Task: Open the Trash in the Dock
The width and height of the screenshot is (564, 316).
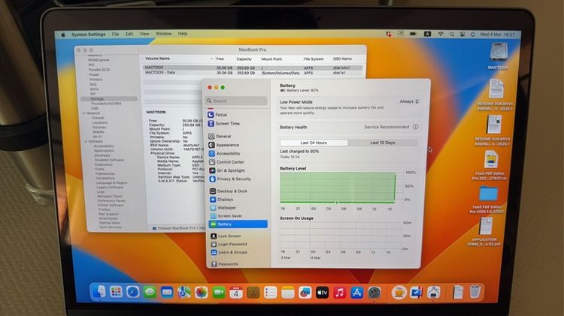Action: point(475,291)
